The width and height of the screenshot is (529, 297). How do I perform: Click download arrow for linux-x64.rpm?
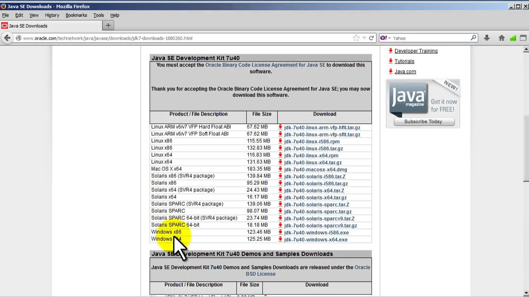tap(280, 155)
